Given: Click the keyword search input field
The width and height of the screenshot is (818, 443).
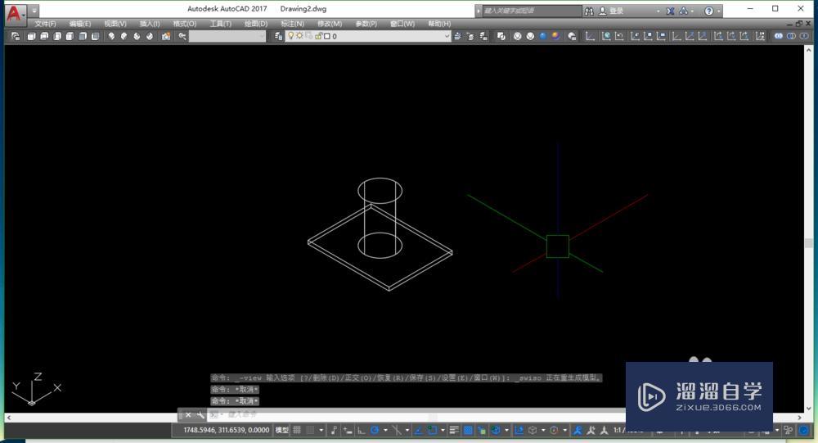Looking at the screenshot, I should pos(532,11).
